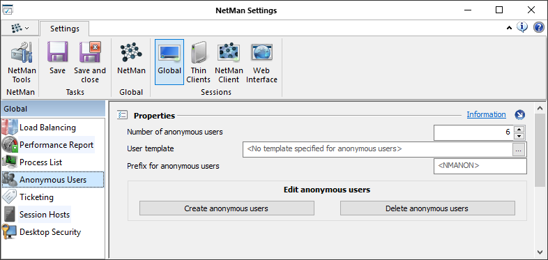Click the 'Tasks' ribbon group label
The image size is (548, 260).
point(75,92)
